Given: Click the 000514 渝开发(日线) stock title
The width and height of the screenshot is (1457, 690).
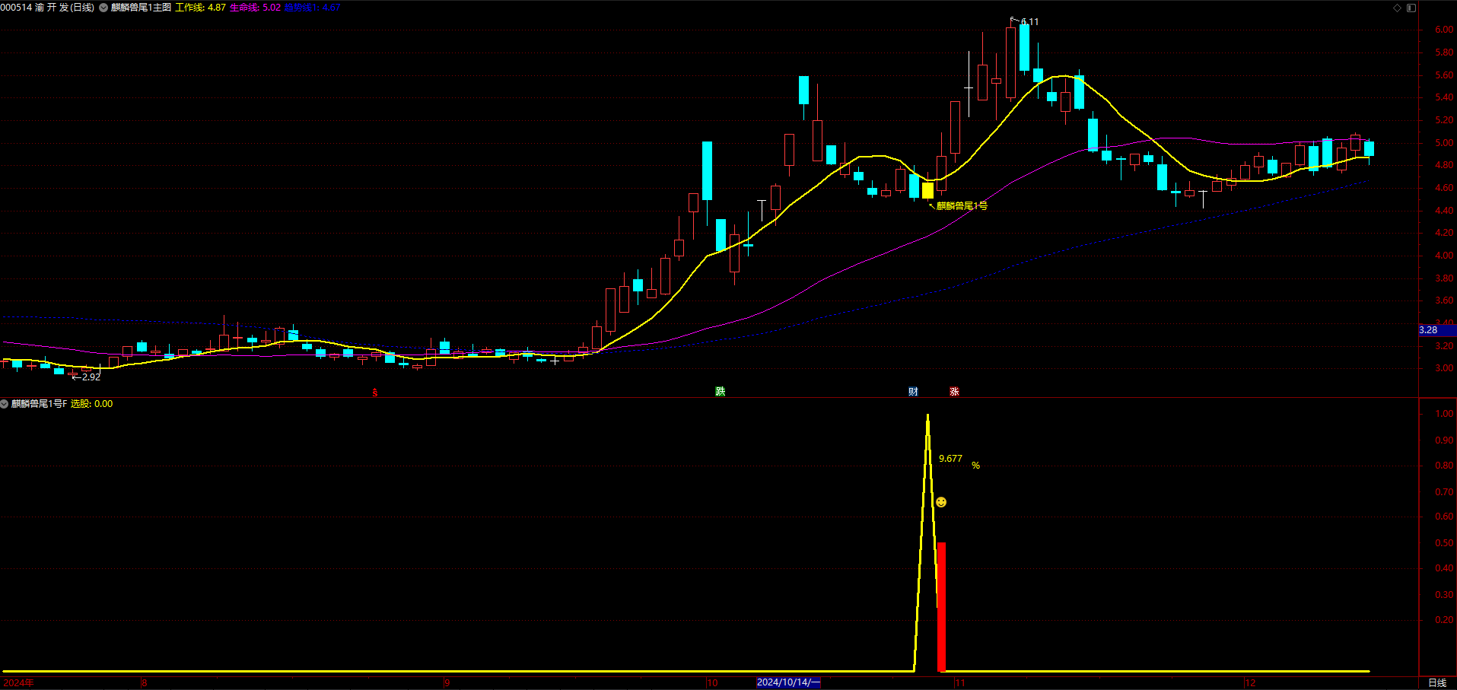Looking at the screenshot, I should click(x=47, y=8).
